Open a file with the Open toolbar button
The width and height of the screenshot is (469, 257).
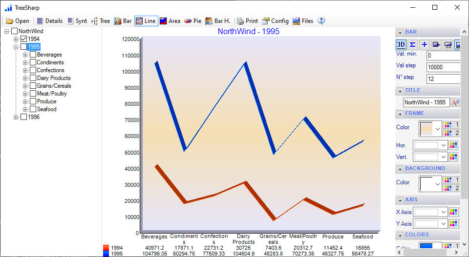pos(18,21)
